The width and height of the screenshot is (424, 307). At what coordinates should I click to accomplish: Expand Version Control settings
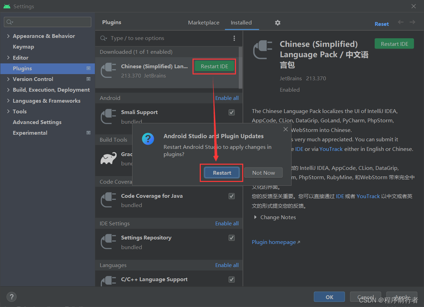tap(8, 79)
